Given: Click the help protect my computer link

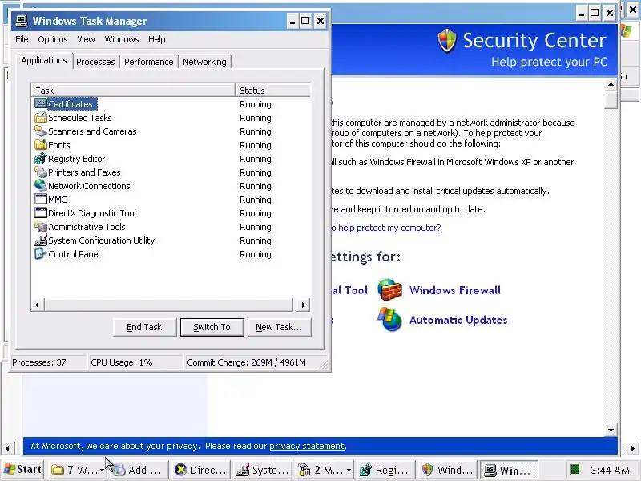Looking at the screenshot, I should point(386,228).
